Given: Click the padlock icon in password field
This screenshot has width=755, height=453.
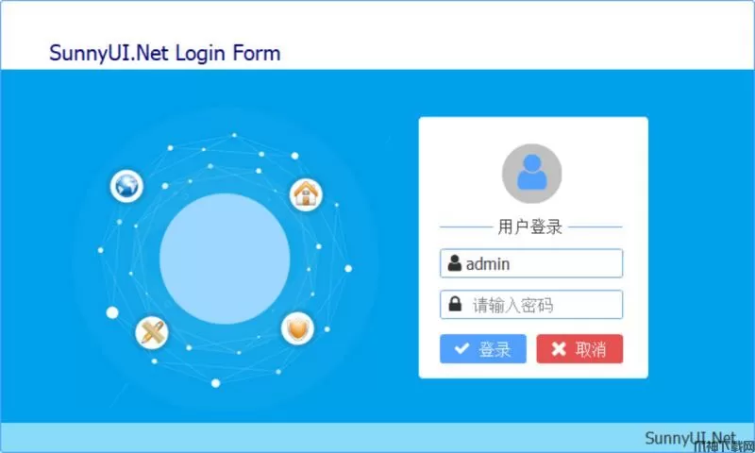Looking at the screenshot, I should click(455, 304).
